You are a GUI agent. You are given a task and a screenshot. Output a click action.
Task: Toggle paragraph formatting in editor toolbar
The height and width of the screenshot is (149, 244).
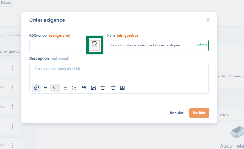coord(55,88)
